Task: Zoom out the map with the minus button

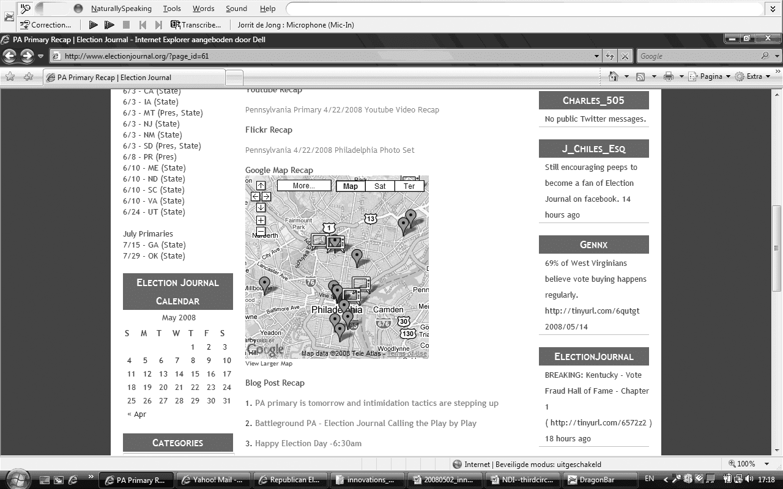Action: (x=261, y=231)
